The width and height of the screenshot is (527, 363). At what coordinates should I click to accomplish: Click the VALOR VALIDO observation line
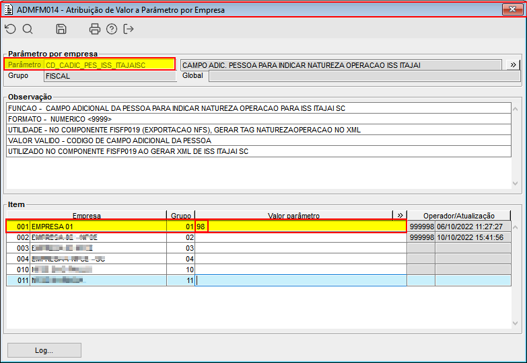tap(259, 140)
